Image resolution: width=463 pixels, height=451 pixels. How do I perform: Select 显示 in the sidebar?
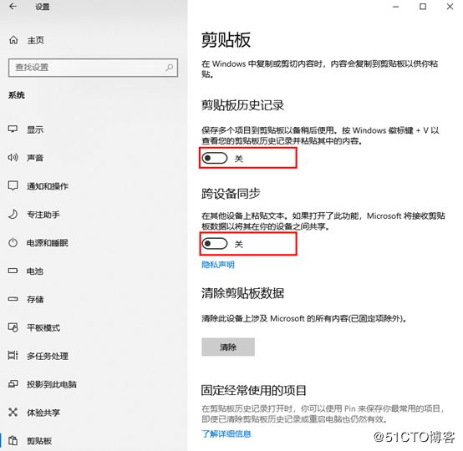pyautogui.click(x=35, y=129)
